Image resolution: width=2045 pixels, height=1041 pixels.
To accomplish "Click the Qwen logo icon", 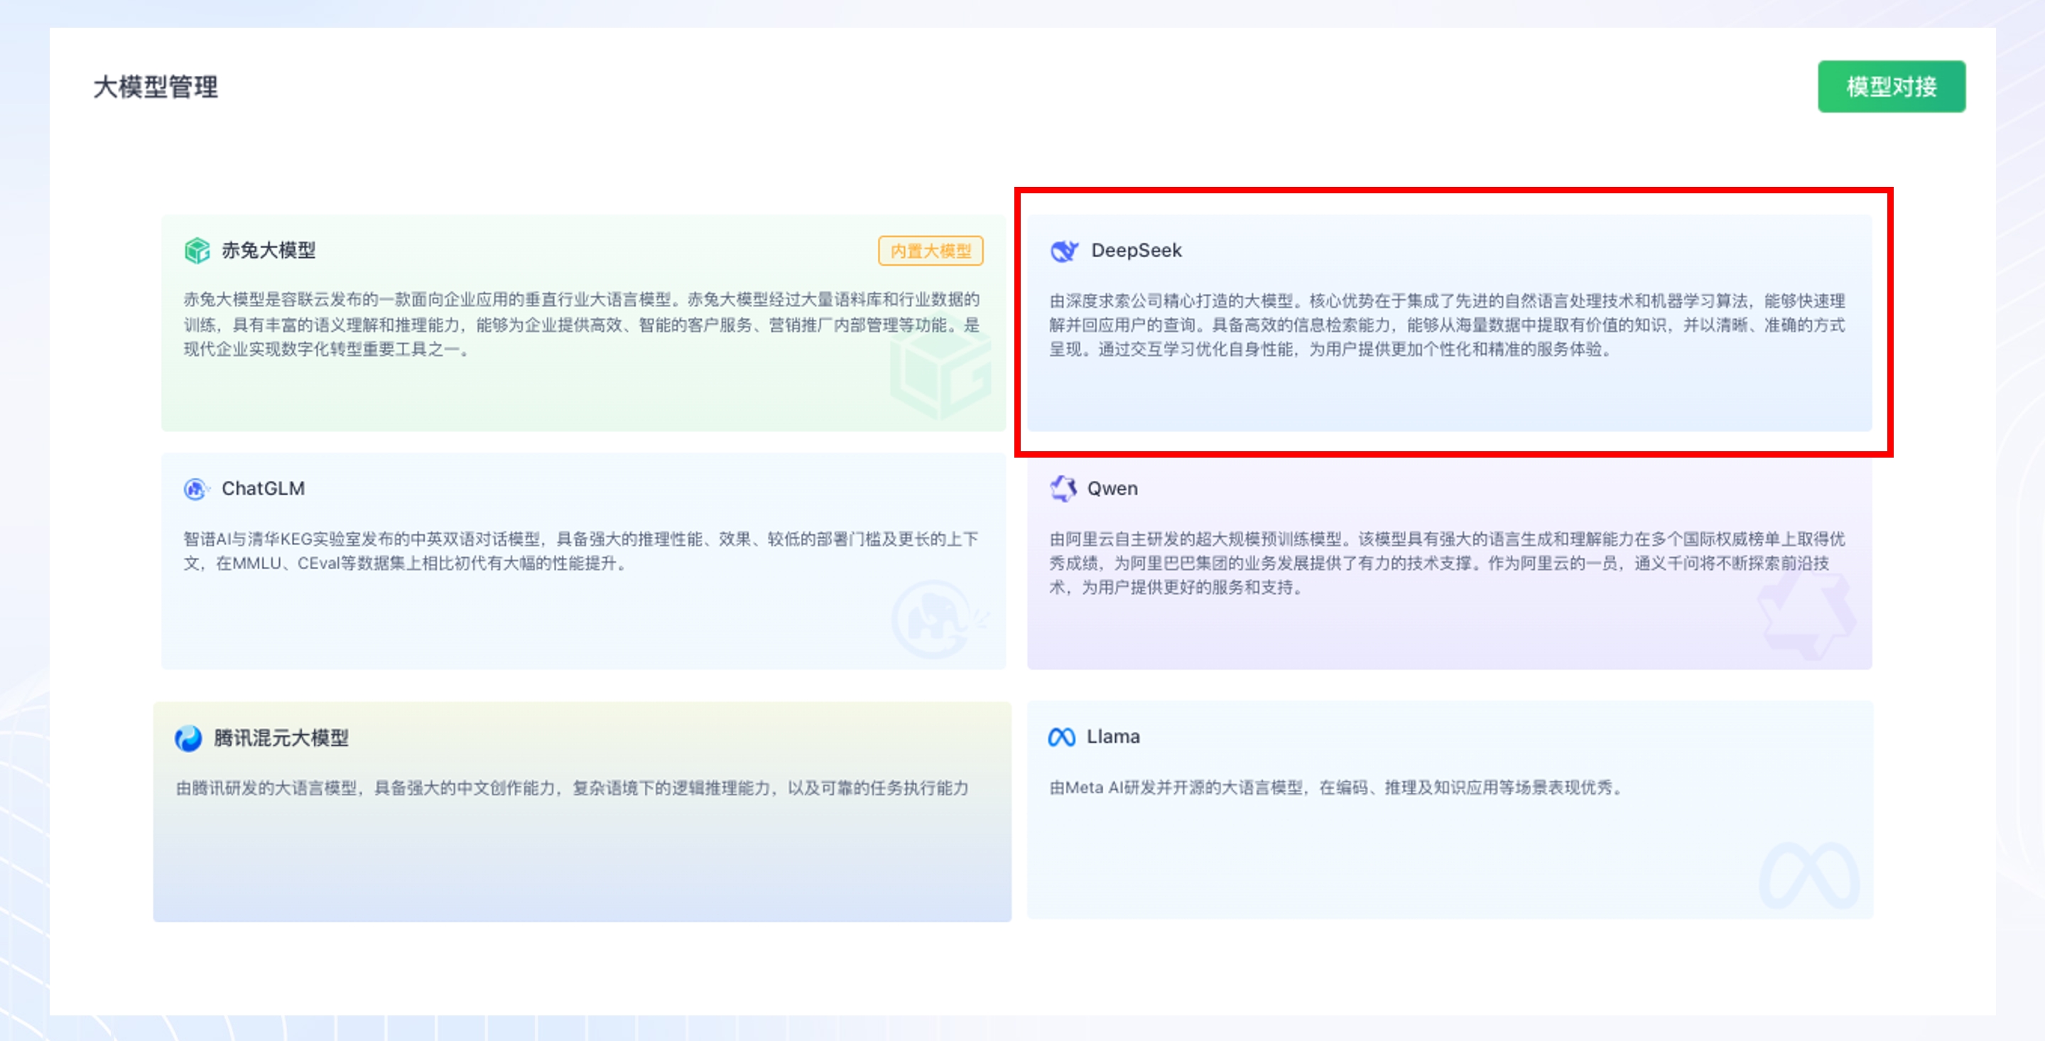I will [x=1063, y=488].
